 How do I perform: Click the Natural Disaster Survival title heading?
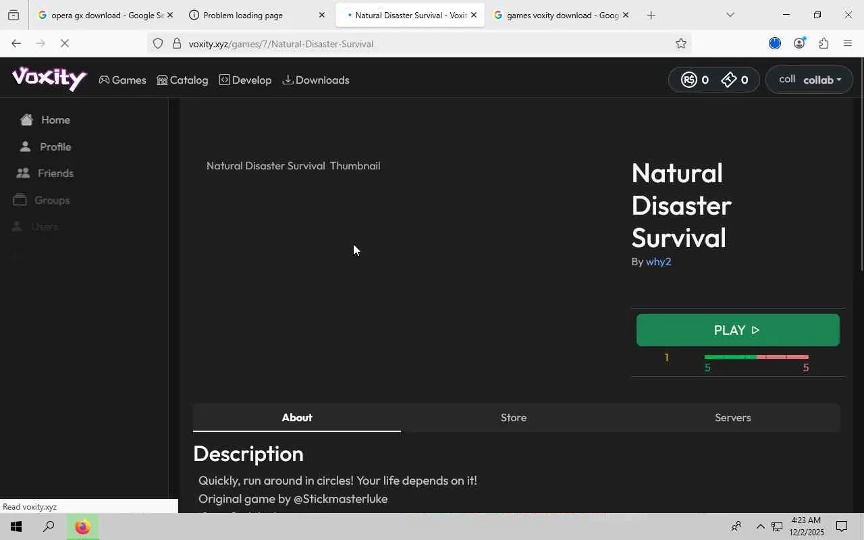[x=682, y=205]
